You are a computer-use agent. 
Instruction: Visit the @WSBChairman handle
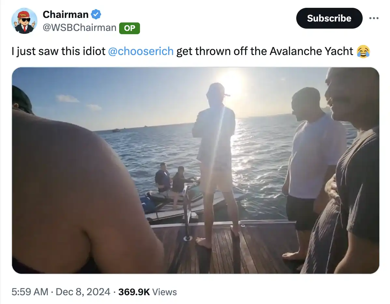tap(79, 28)
